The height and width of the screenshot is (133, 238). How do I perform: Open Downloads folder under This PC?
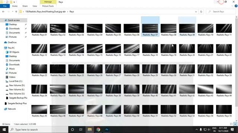click(x=14, y=65)
